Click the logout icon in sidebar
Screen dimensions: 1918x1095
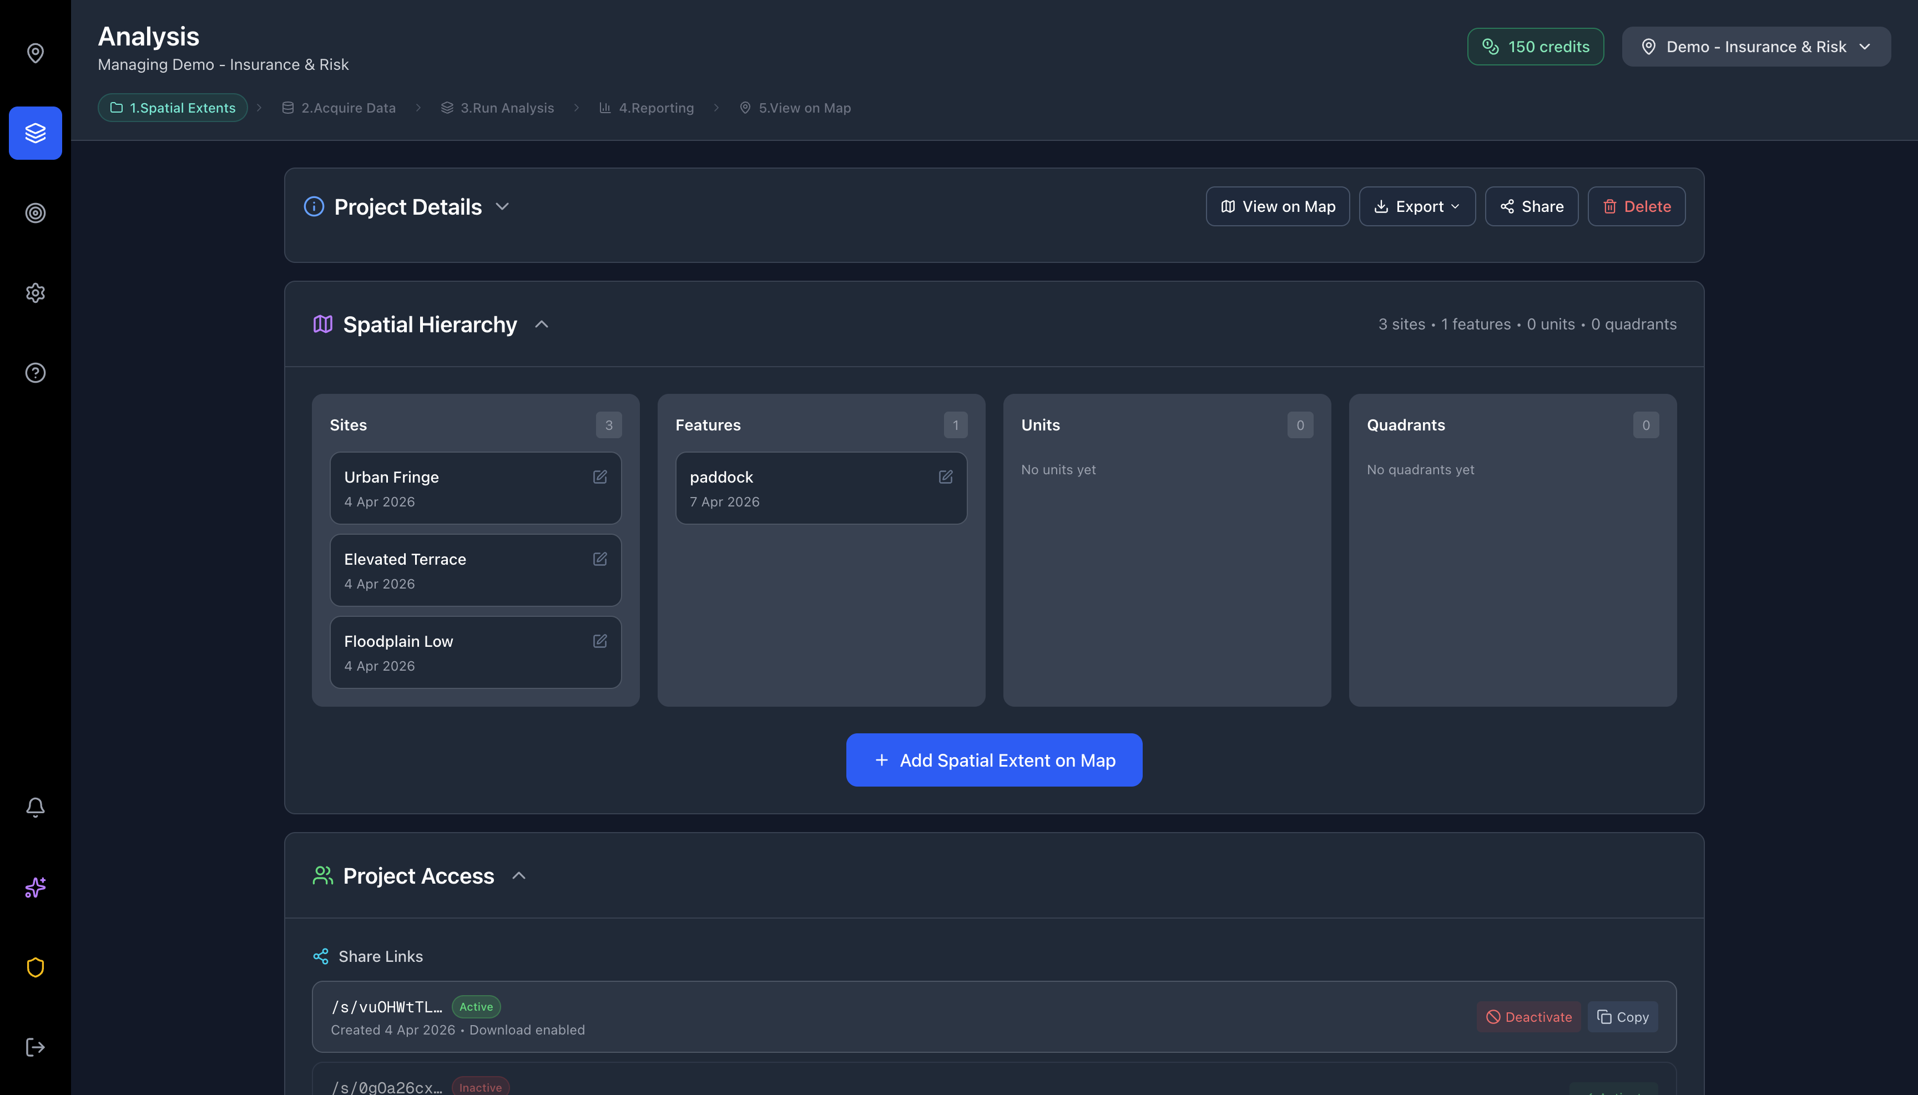point(36,1048)
